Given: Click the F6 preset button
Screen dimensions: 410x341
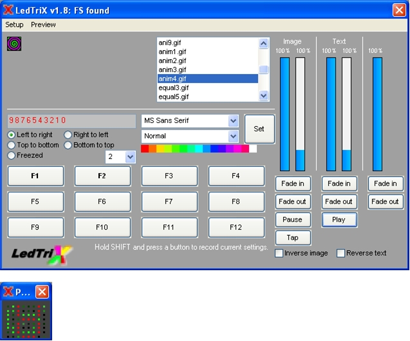Looking at the screenshot, I should (x=102, y=202).
